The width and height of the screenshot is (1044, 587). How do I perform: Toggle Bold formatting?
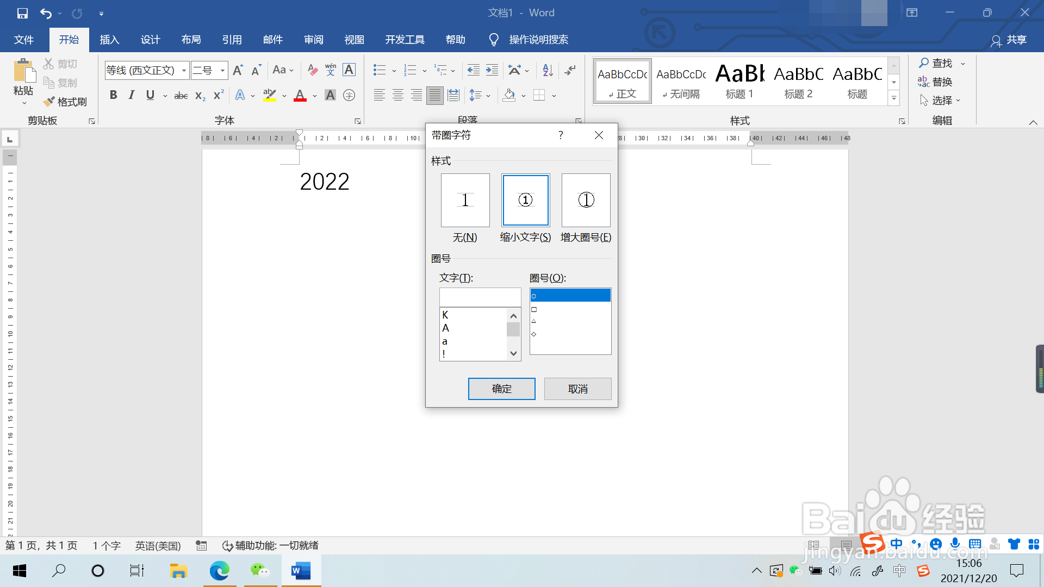click(113, 95)
